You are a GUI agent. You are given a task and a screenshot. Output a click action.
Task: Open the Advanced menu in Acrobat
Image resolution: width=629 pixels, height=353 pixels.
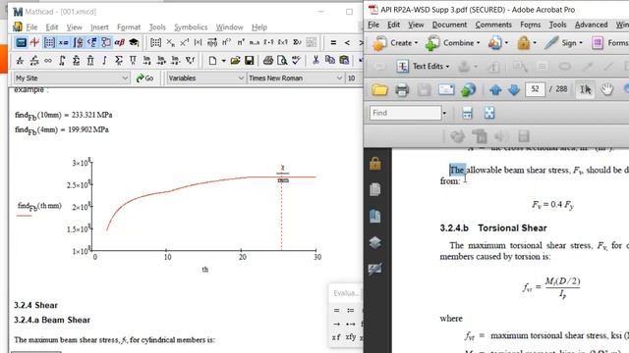pyautogui.click(x=591, y=25)
